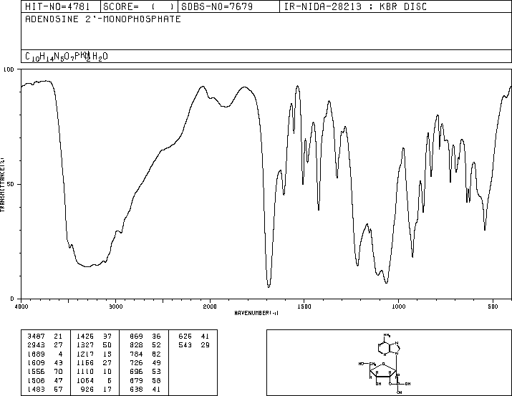
Task: Click the 1000 x-axis tick label
Action: pos(398,306)
